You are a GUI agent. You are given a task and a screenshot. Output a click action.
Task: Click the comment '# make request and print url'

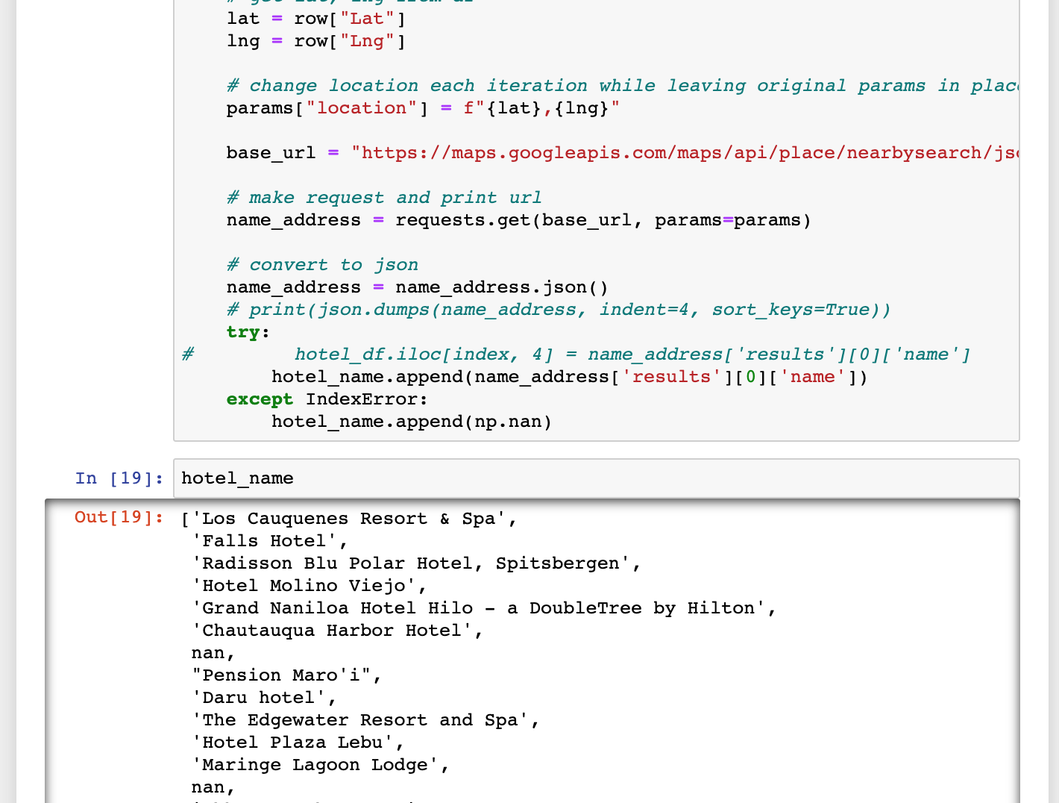pos(384,198)
